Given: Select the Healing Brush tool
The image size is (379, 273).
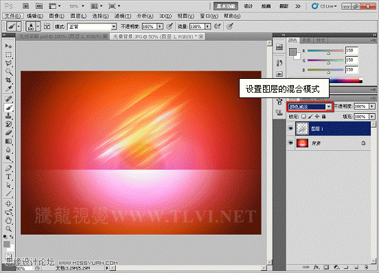Looking at the screenshot, I should [x=8, y=99].
